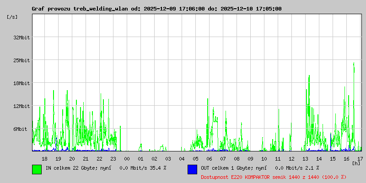
Task: Click the '23' hour label on x-axis
Action: (x=113, y=159)
